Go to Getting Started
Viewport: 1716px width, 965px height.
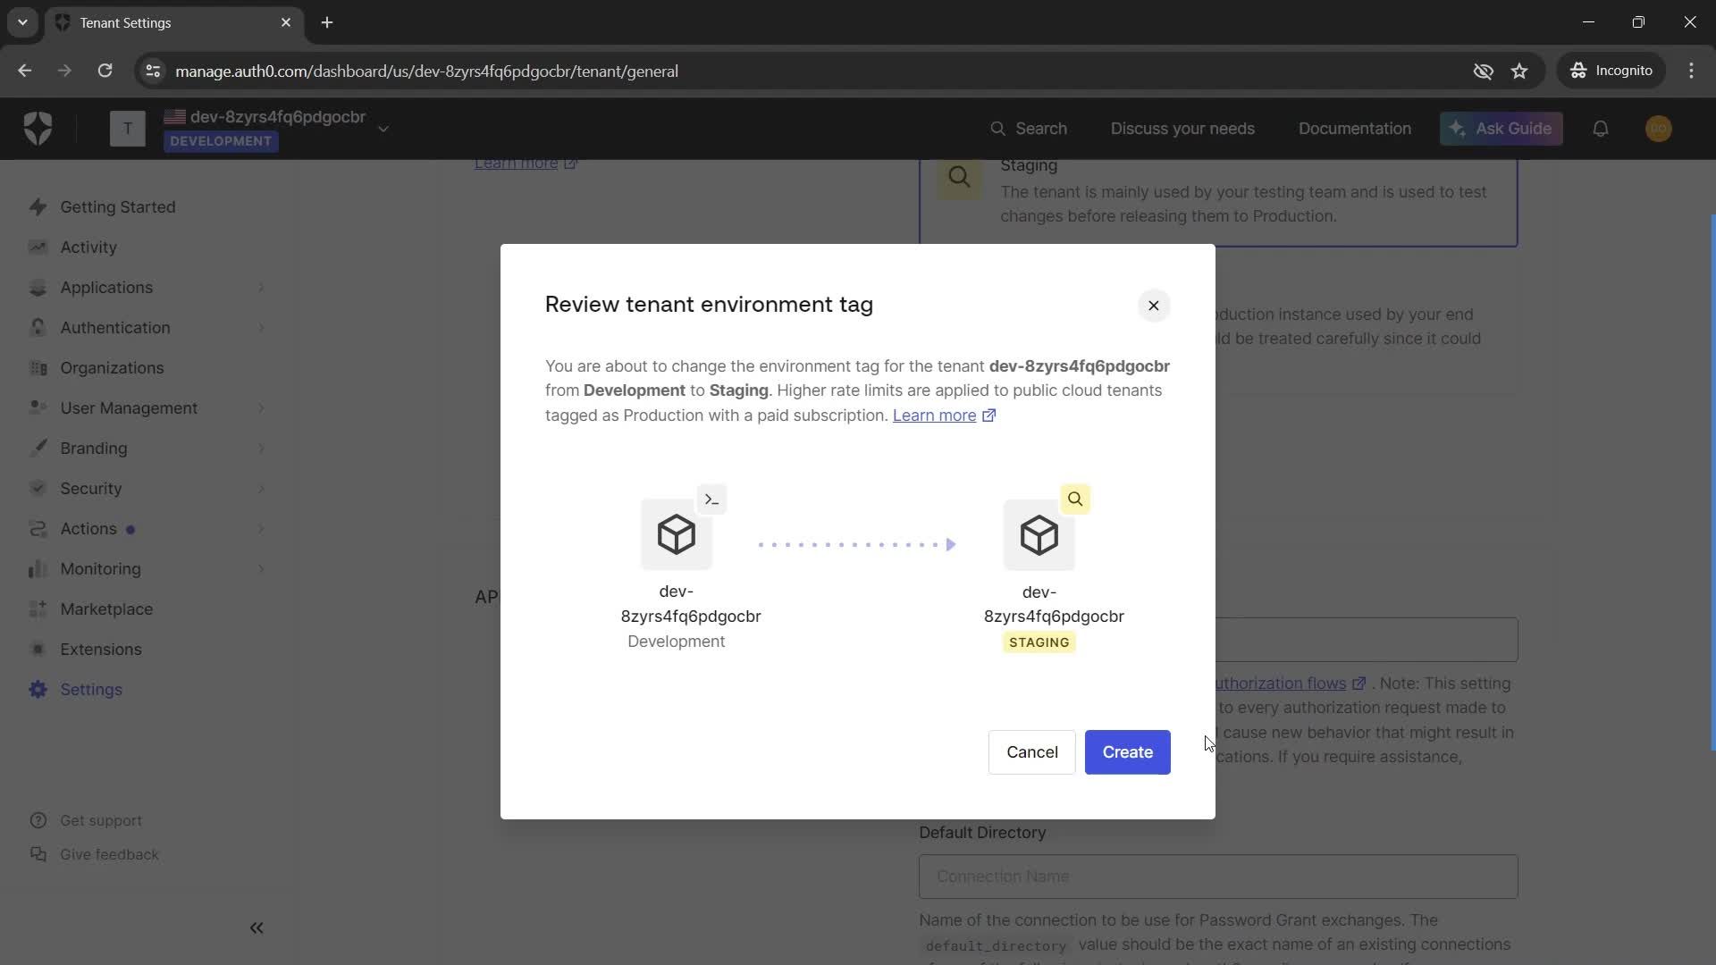(x=117, y=207)
